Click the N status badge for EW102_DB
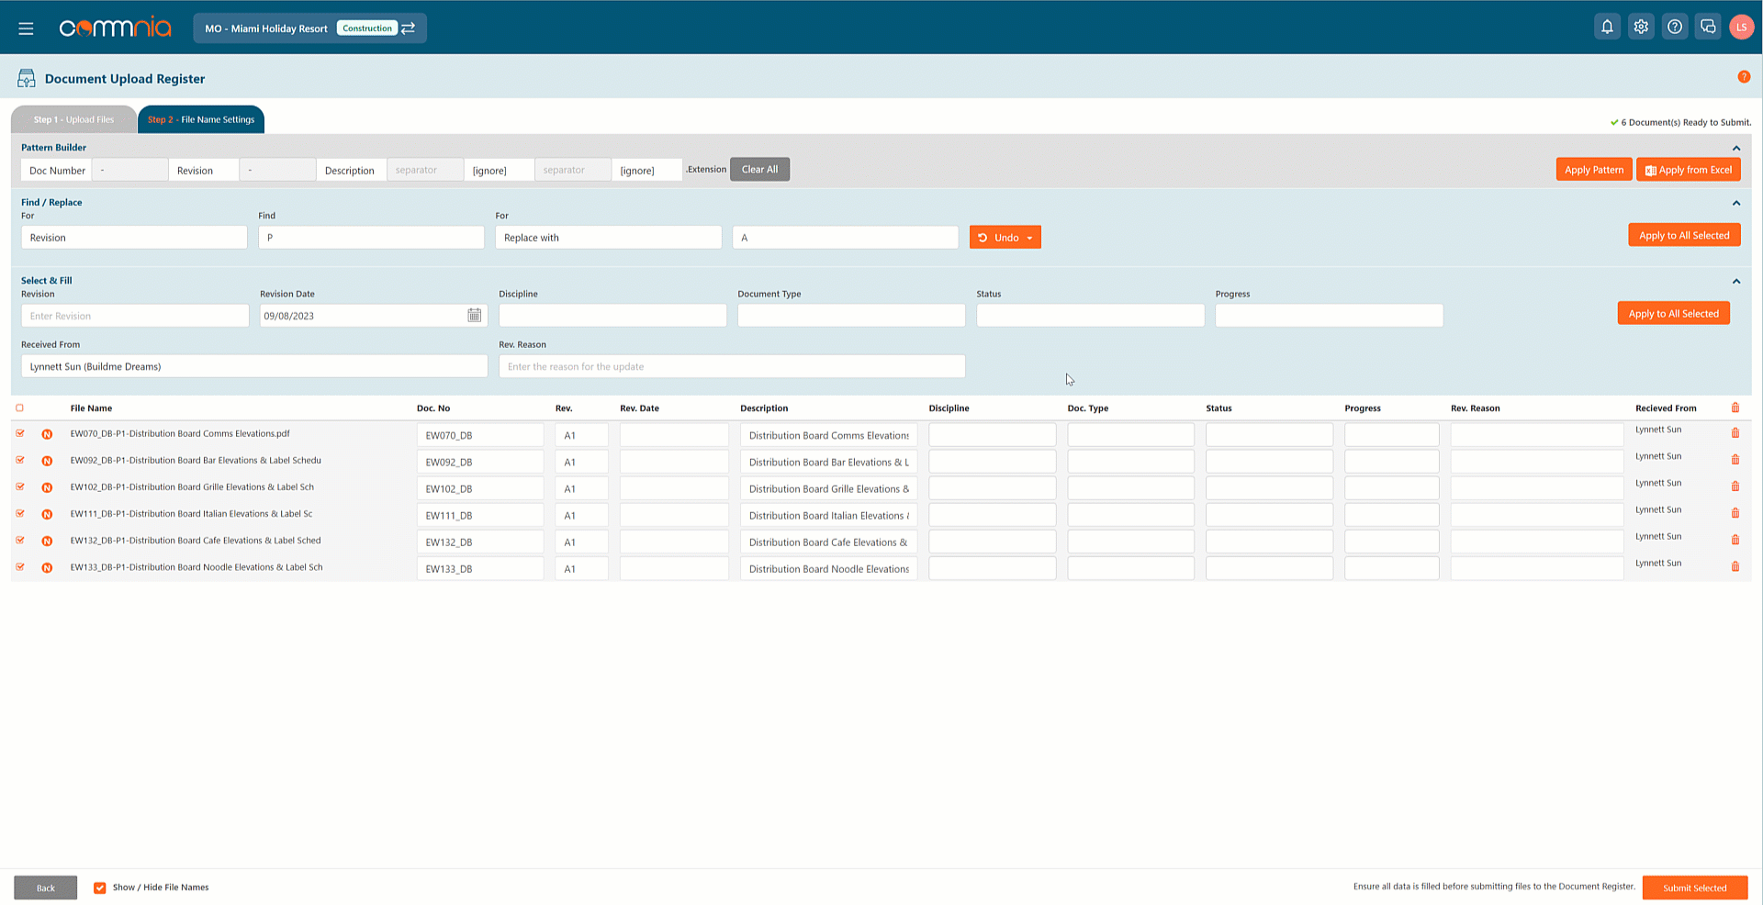 [47, 487]
